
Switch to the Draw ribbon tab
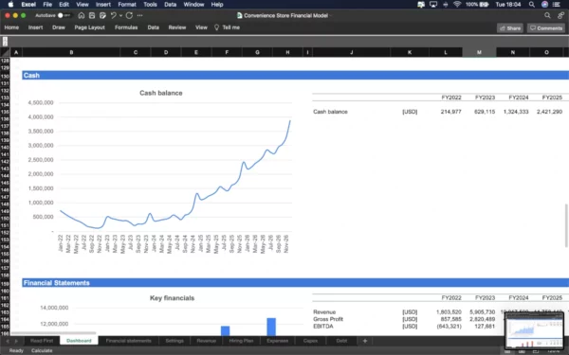59,27
